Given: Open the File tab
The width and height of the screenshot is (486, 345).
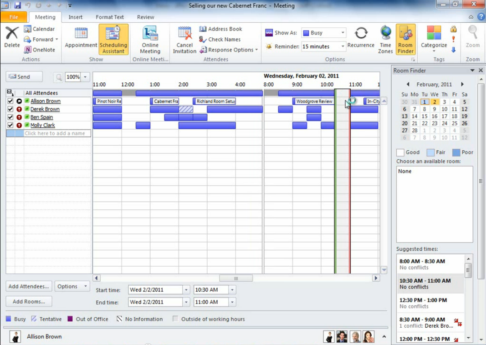Looking at the screenshot, I should pos(14,17).
